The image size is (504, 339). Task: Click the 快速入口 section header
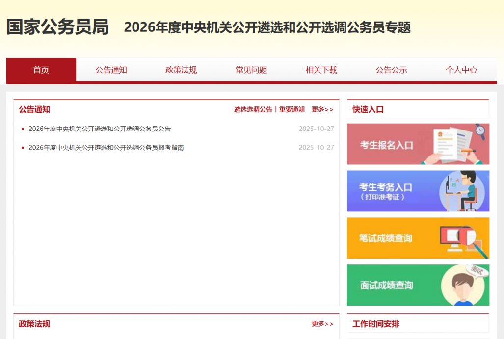(368, 109)
